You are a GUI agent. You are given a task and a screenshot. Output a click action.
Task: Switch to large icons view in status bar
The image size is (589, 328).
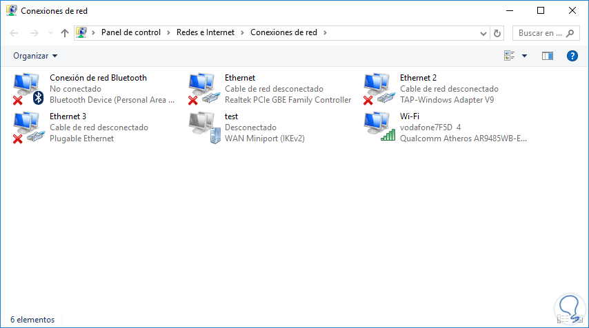[x=578, y=319]
